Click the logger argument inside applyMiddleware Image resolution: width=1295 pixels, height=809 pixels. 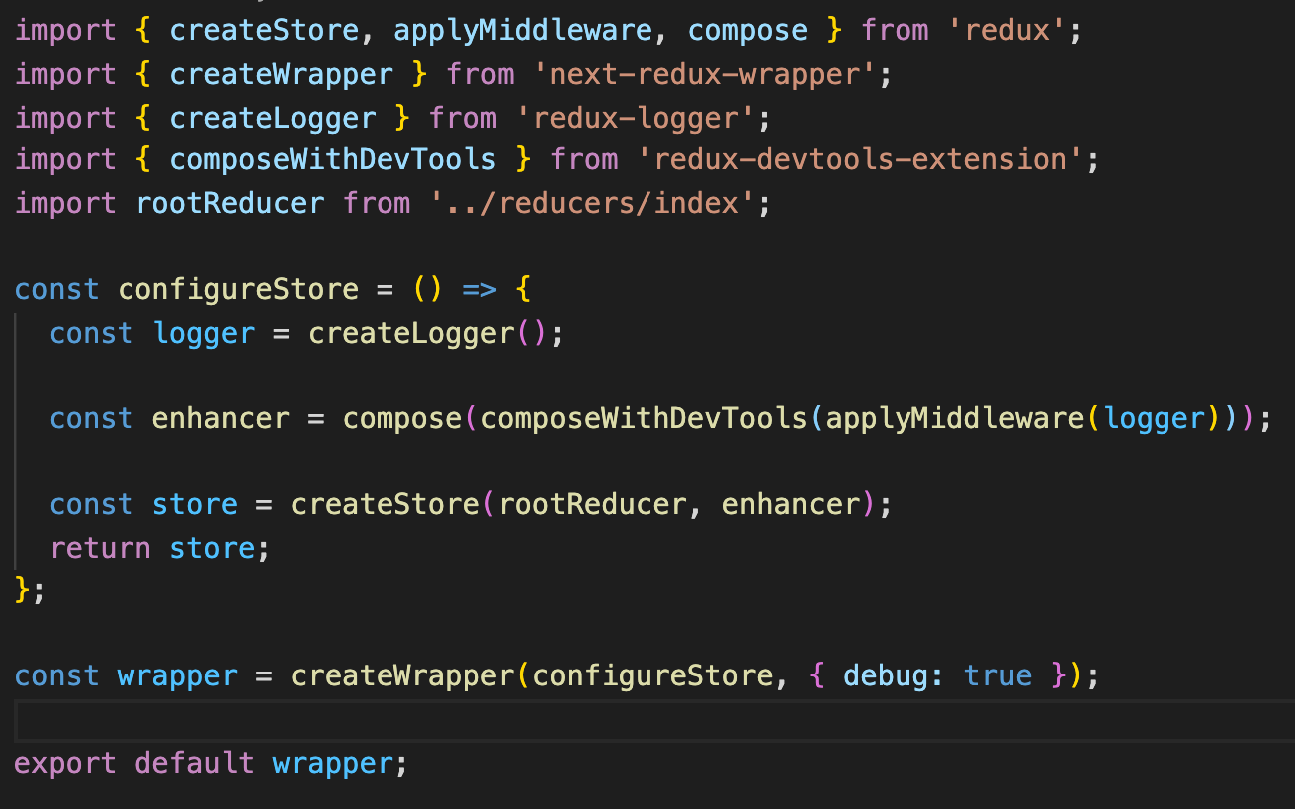coord(1154,418)
